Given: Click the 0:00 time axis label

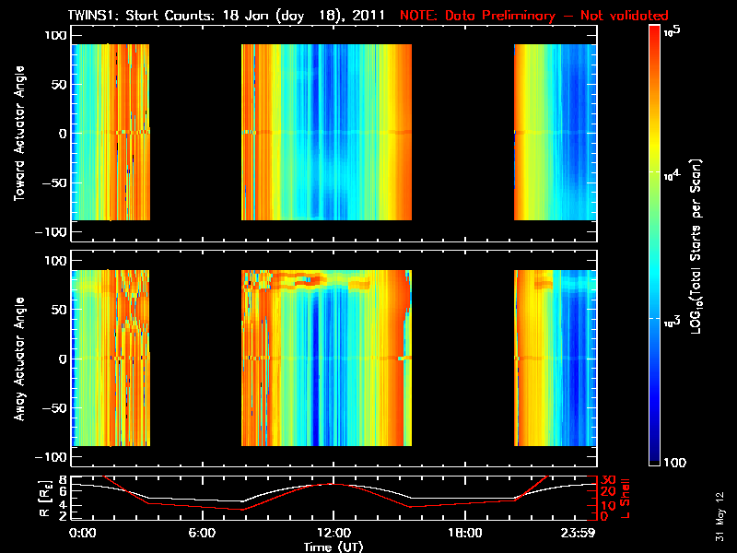Looking at the screenshot, I should [x=83, y=534].
